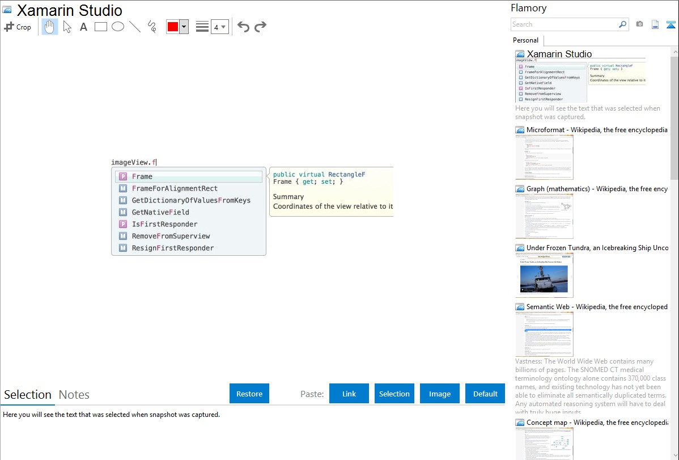679x460 pixels.
Task: Open the Xamarin Studio snapshot thumbnail
Action: 580,81
